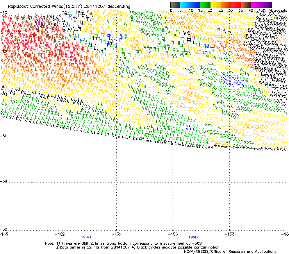Click the '35' label under the legend

(241, 10)
